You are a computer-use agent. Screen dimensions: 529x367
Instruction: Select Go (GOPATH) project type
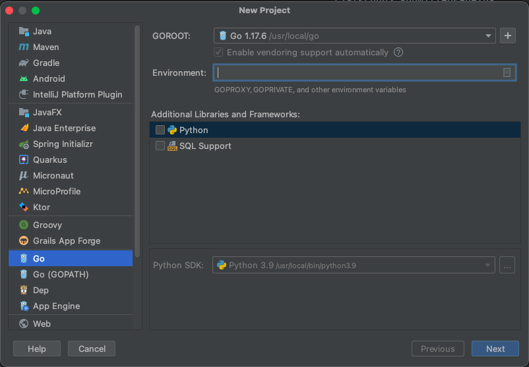(x=60, y=274)
